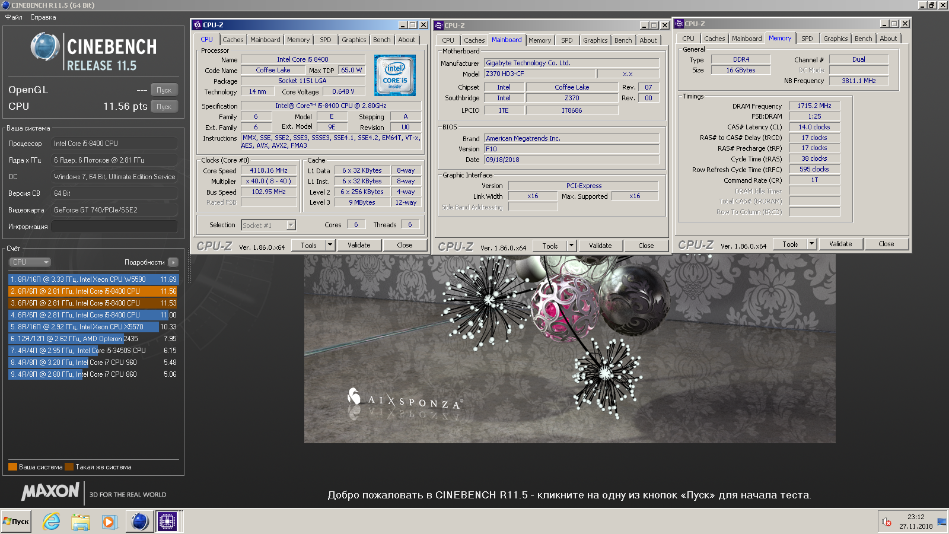Select ranking row 2 score 11.56
Viewport: 949px width, 534px height.
point(93,291)
